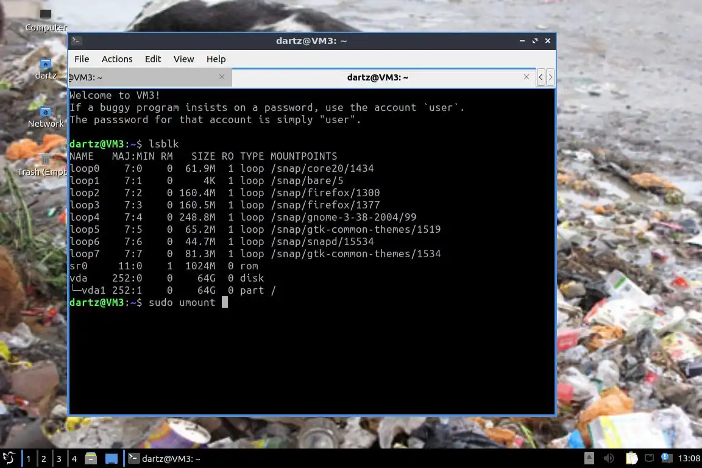The image size is (702, 468).
Task: Click '/snap/snapd/15534' mountpoint text
Action: point(322,241)
